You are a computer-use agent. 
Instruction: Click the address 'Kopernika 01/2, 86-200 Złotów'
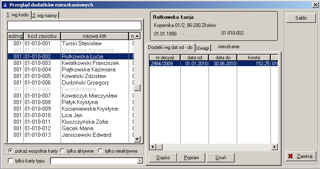point(185,25)
